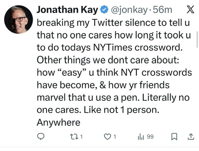Click the repost count of 1

[x=81, y=137]
